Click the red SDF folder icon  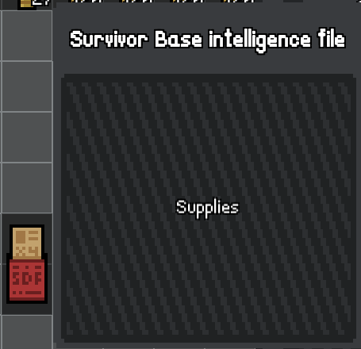pos(27,281)
